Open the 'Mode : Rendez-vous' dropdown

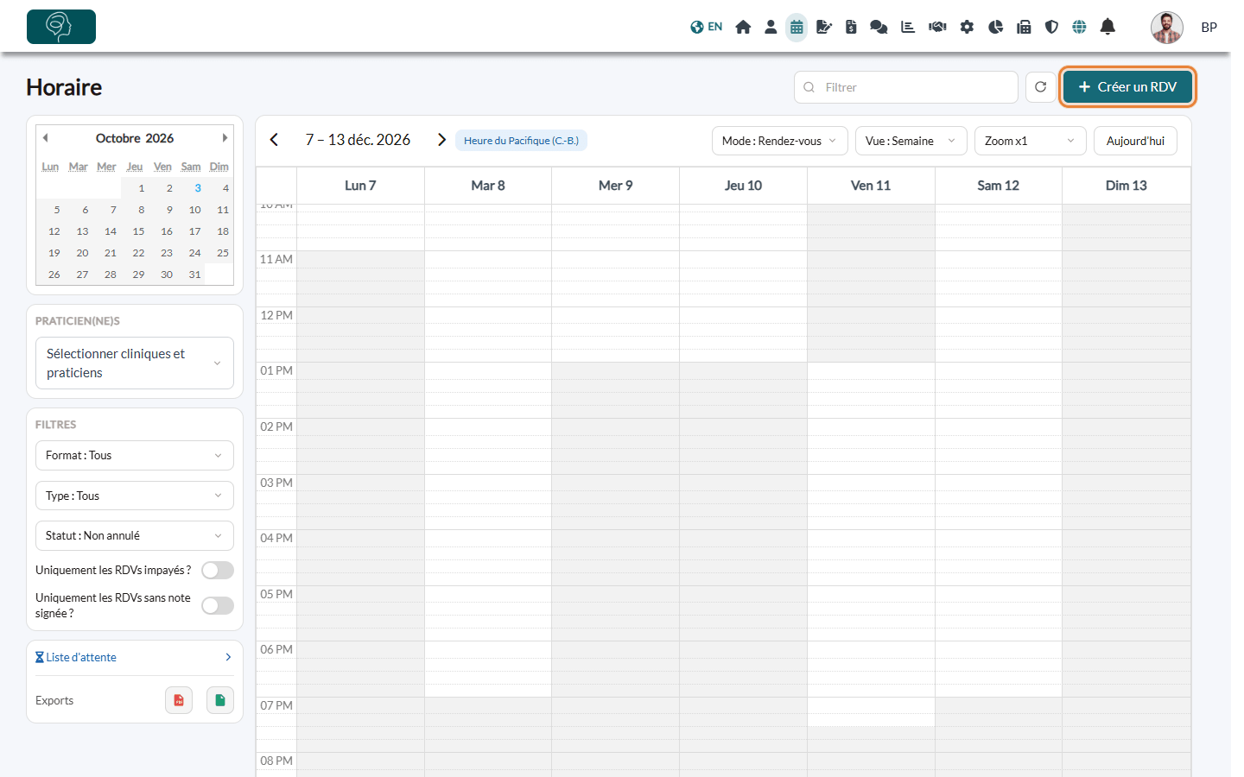(780, 141)
